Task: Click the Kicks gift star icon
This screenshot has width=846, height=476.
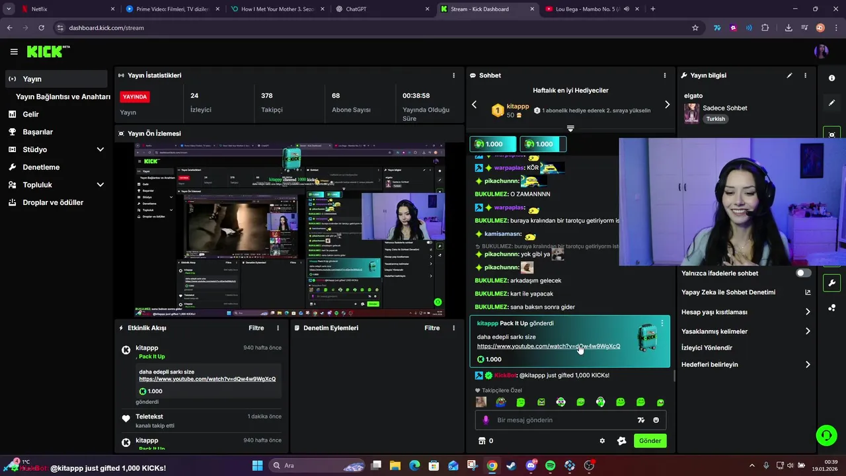Action: pyautogui.click(x=621, y=441)
